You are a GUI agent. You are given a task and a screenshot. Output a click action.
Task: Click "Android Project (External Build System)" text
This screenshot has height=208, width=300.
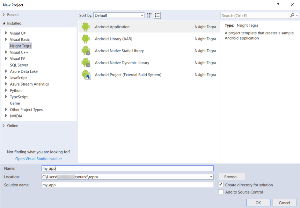tap(128, 75)
